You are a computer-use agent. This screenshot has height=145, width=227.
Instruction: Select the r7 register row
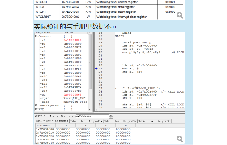tap(61, 66)
